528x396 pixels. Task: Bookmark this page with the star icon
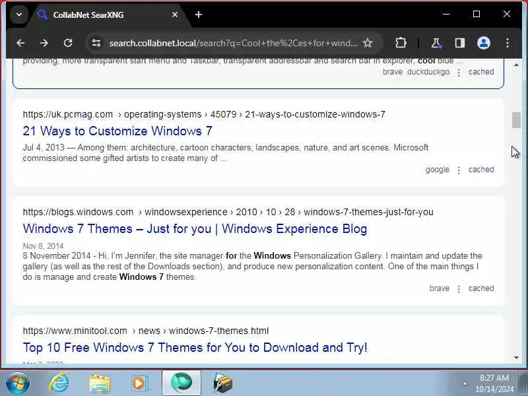(368, 43)
